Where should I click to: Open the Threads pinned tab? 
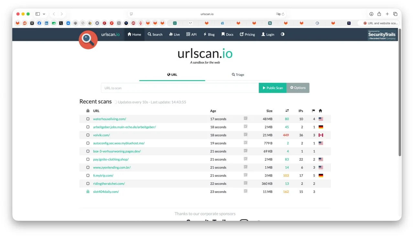pyautogui.click(x=32, y=23)
